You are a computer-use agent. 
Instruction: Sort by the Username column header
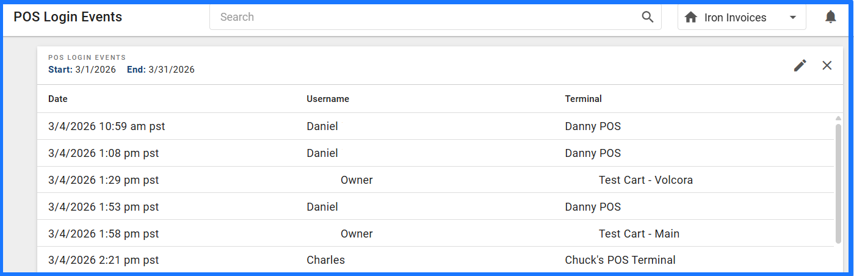(328, 99)
